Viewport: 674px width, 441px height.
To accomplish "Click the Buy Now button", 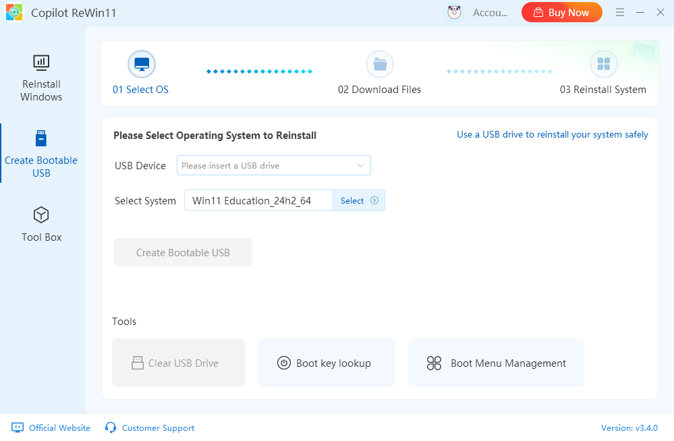I will [x=561, y=13].
